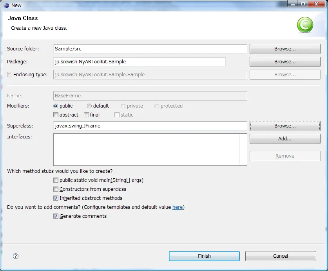
Task: Click inside the Interfaces list box
Action: pyautogui.click(x=150, y=149)
